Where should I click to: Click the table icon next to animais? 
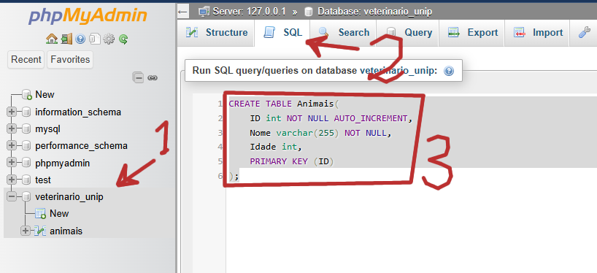40,231
